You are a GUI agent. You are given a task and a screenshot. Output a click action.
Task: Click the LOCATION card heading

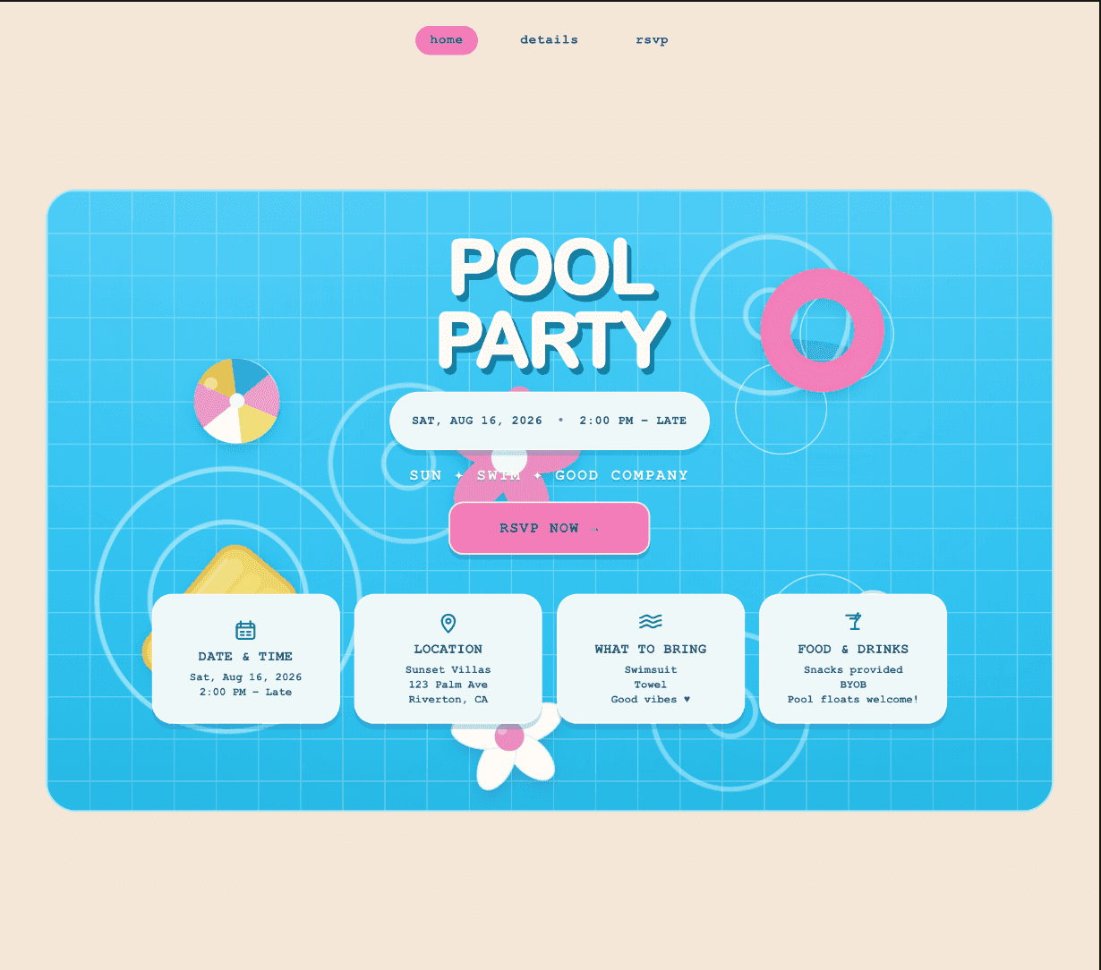point(448,650)
